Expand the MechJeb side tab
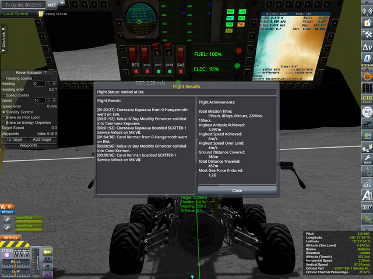This screenshot has height=279, width=373. coord(3,40)
